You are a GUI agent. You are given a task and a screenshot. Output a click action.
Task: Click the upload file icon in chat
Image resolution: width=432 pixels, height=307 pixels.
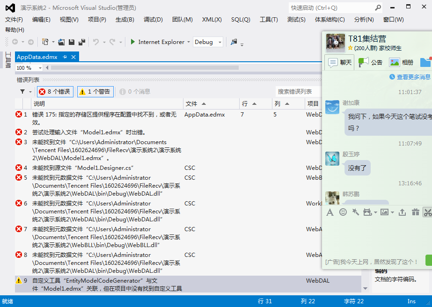pos(402,212)
